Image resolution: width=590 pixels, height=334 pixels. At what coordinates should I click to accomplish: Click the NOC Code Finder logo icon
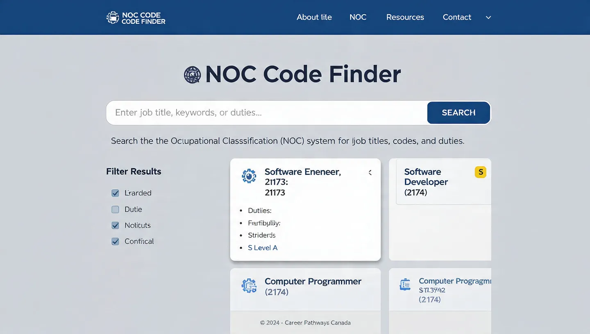pyautogui.click(x=112, y=18)
